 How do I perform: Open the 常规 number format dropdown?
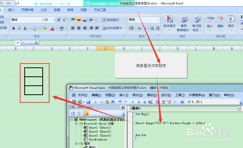pyautogui.click(x=158, y=20)
